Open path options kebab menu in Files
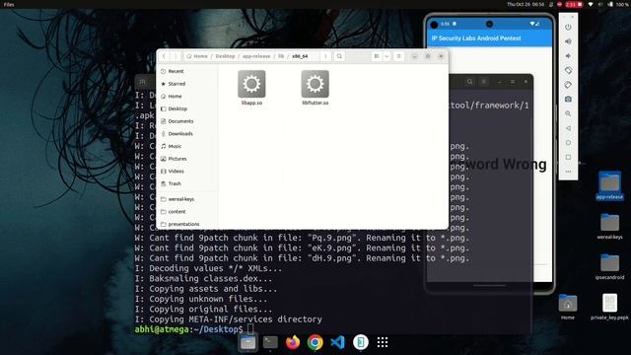The width and height of the screenshot is (631, 355). 325,56
